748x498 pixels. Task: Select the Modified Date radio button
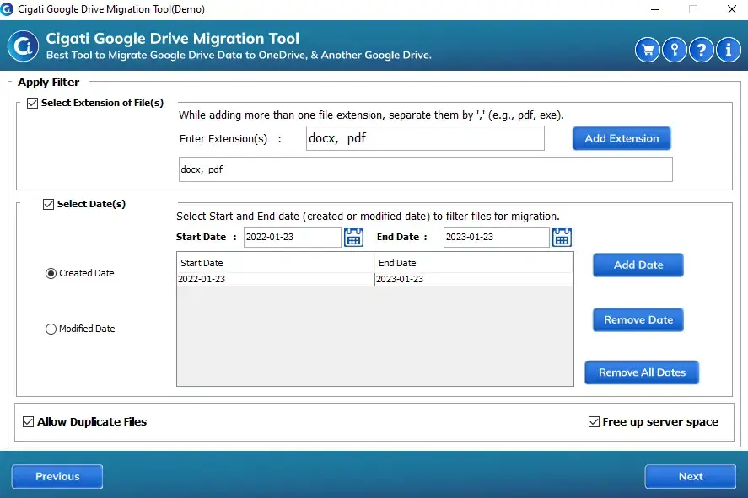click(x=50, y=329)
